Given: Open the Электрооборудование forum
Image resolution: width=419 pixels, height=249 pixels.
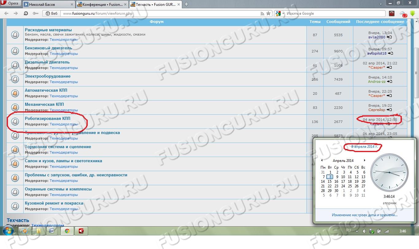Looking at the screenshot, I should [48, 76].
